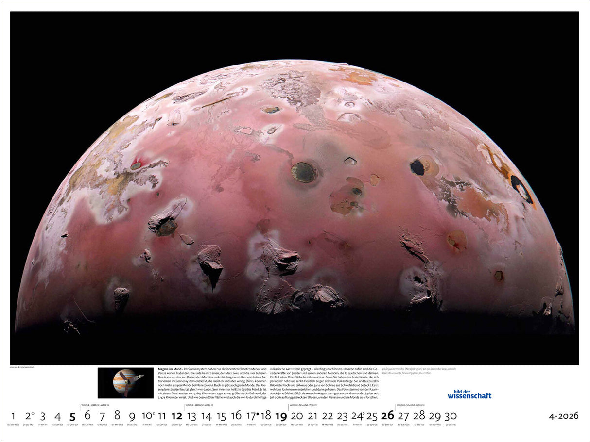Click the moon phase symbol beside day 24

coord(363,413)
